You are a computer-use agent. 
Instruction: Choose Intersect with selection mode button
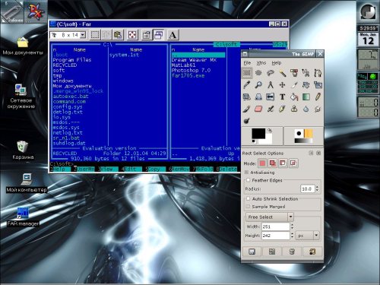tap(293, 163)
